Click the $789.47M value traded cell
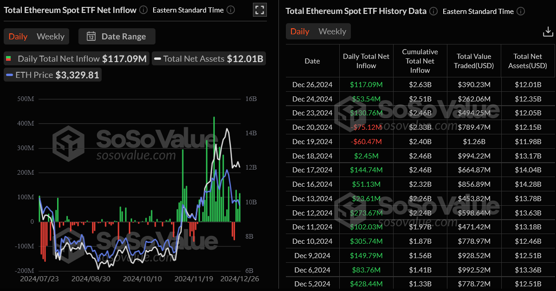This screenshot has width=556, height=291. [x=474, y=127]
